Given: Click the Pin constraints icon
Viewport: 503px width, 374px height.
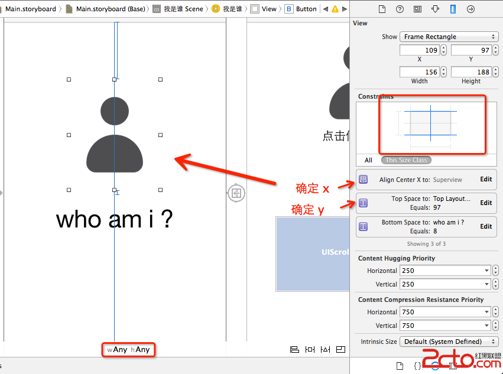Looking at the screenshot, I should coord(310,350).
